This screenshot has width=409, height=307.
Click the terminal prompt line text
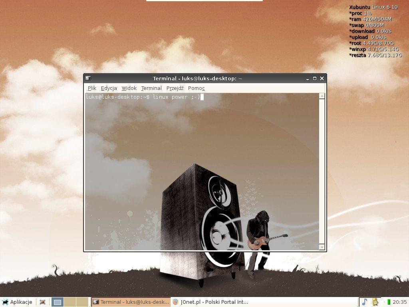[x=143, y=97]
